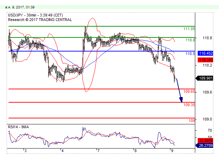Select the 'USD/JPY - 30min - 3:39:49 (CET)' chart title
Image resolution: width=219 pixels, height=158 pixels.
point(36,15)
